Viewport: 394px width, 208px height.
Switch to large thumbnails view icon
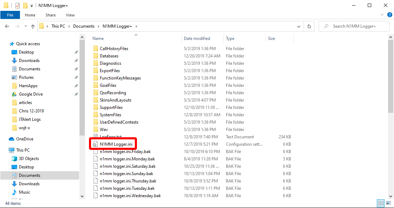coord(388,203)
